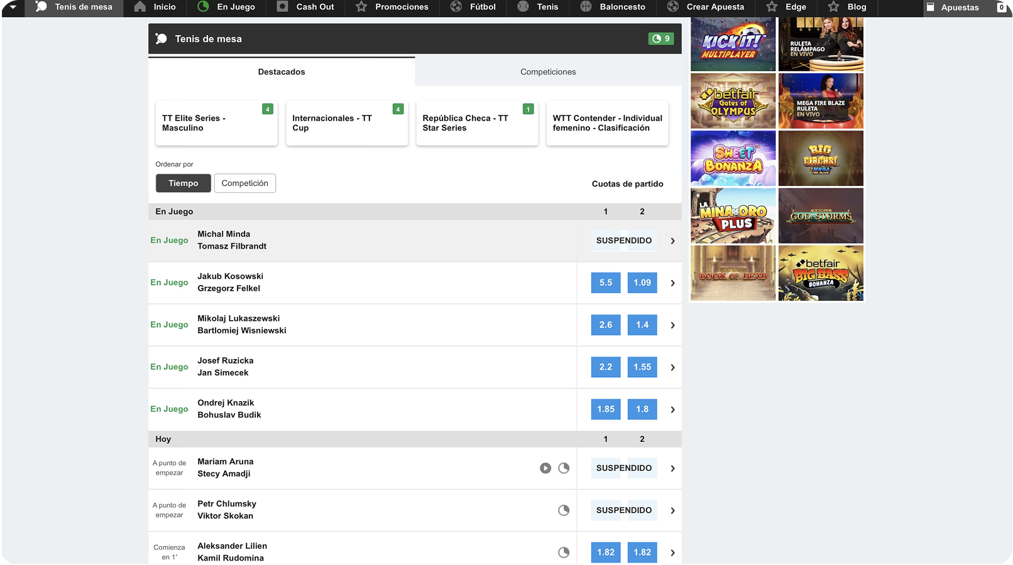Open Baloncesto section
Screen dimensions: 1013x565
pos(613,7)
